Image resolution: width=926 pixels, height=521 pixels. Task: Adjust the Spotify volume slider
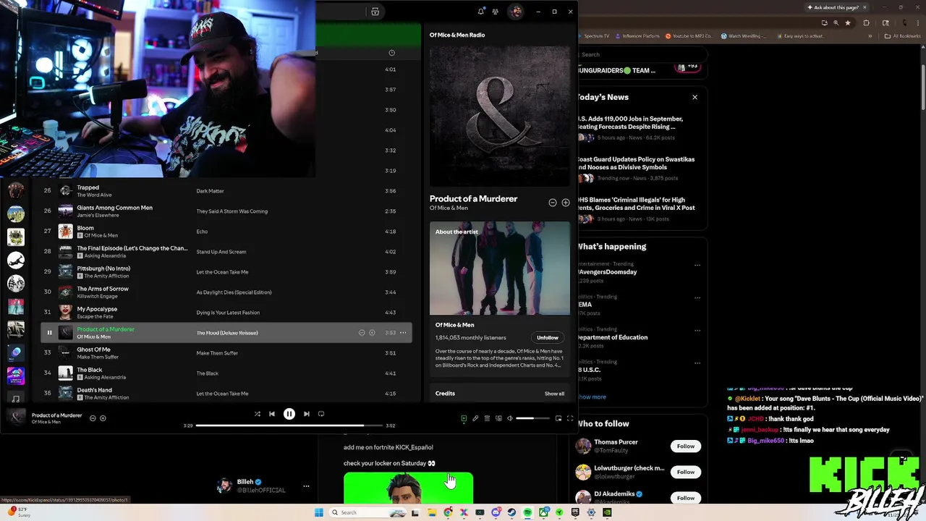(532, 418)
